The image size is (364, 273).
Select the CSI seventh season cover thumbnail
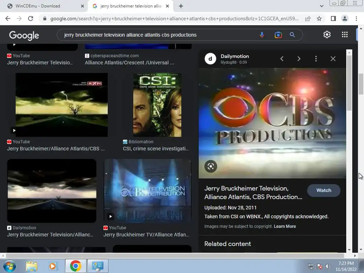coord(157,105)
